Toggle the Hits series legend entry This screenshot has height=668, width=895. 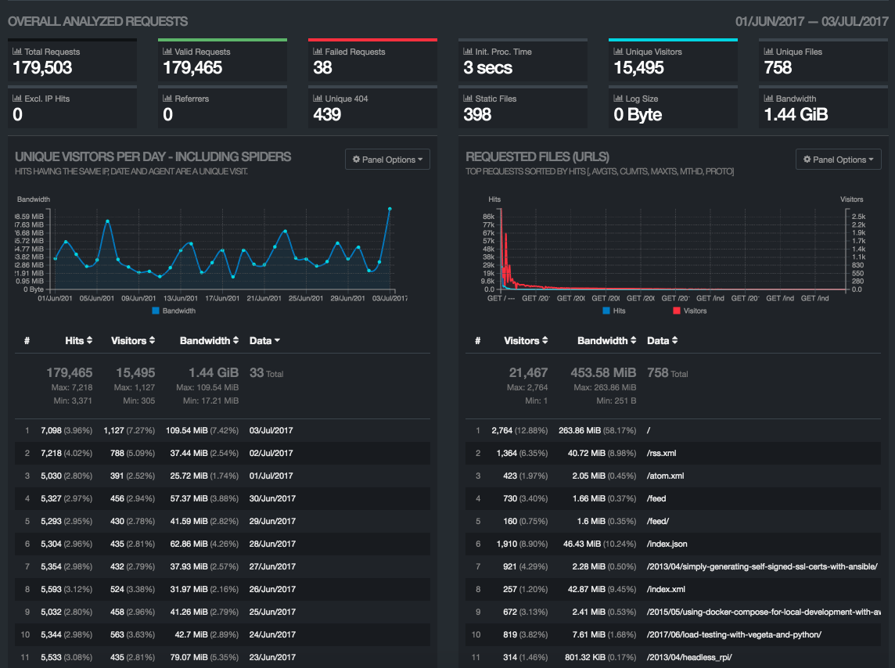[614, 311]
